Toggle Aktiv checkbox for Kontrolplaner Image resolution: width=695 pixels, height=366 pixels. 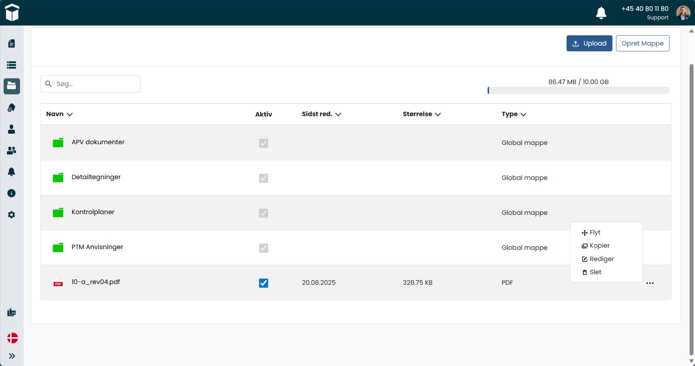[263, 213]
